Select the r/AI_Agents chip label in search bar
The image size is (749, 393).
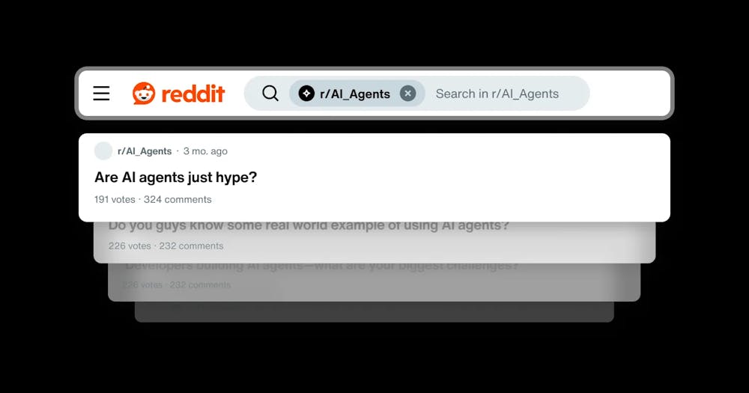[355, 94]
